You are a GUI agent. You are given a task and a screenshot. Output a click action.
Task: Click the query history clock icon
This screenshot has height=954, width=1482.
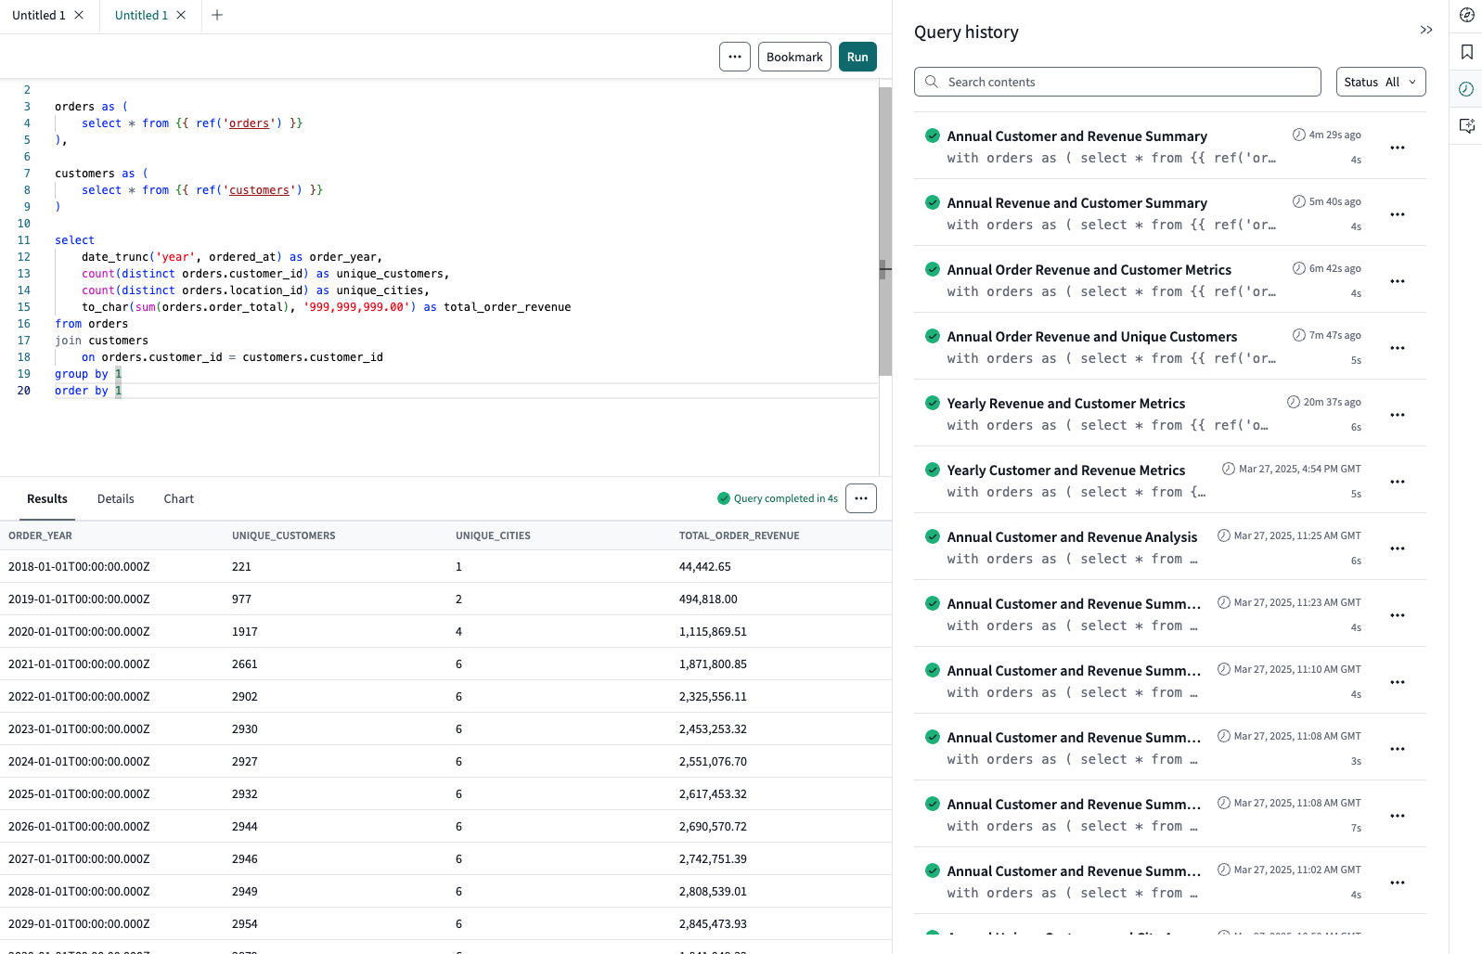coord(1466,89)
